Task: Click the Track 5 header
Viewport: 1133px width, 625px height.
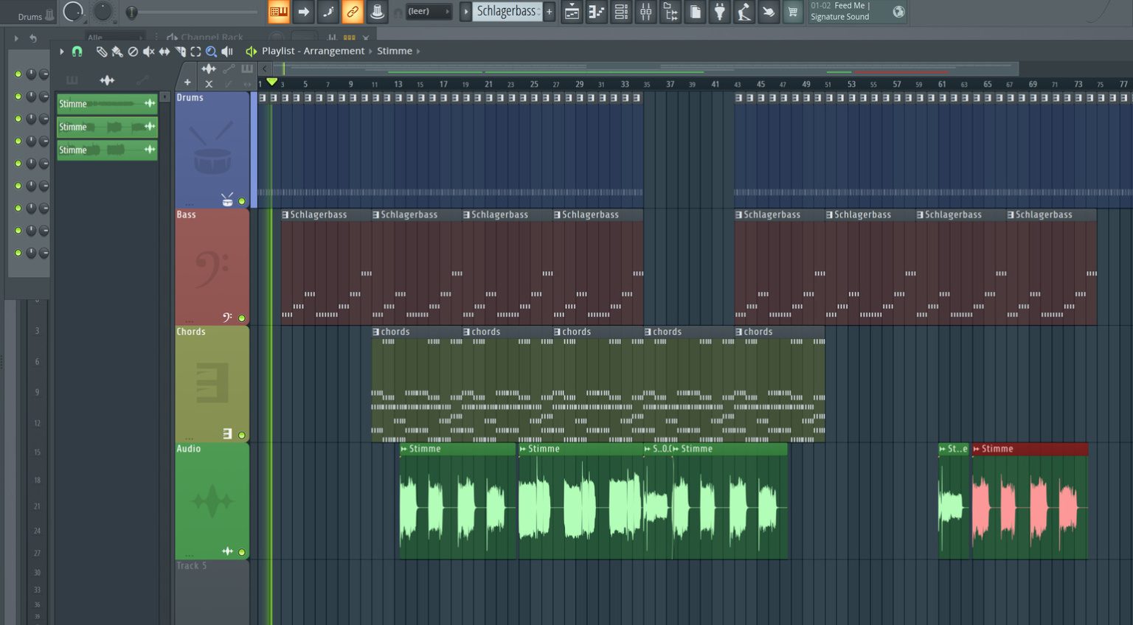Action: (x=212, y=592)
